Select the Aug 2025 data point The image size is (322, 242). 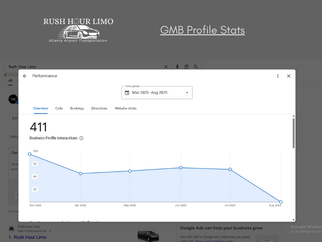pos(281,202)
